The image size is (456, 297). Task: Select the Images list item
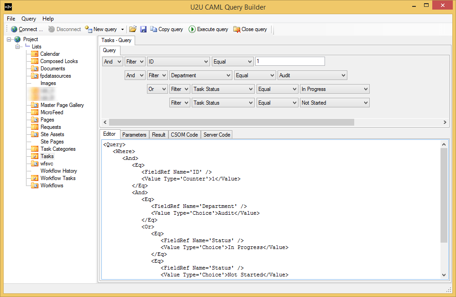click(x=48, y=83)
